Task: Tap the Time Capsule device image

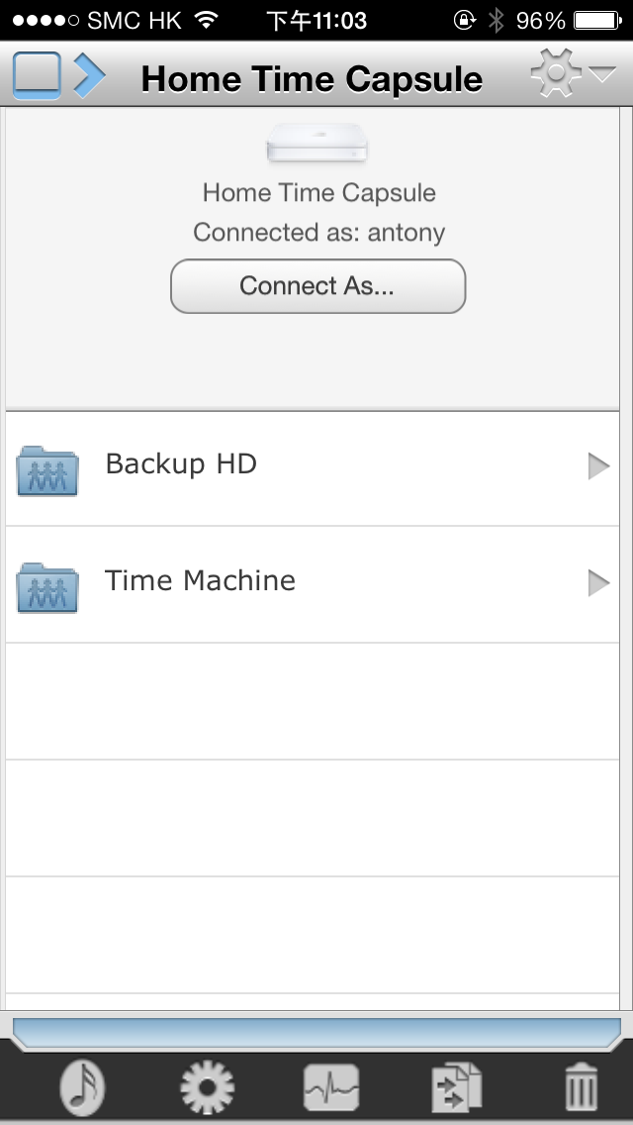Action: pyautogui.click(x=316, y=142)
